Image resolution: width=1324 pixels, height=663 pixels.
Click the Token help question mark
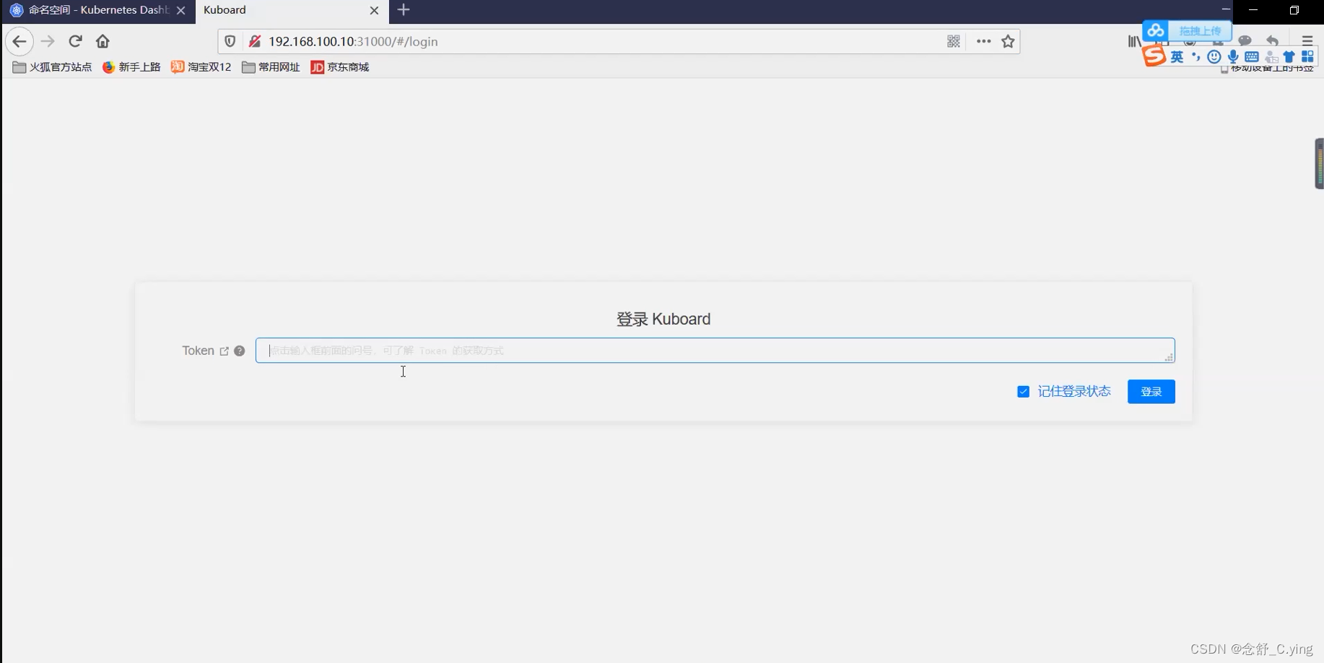240,351
